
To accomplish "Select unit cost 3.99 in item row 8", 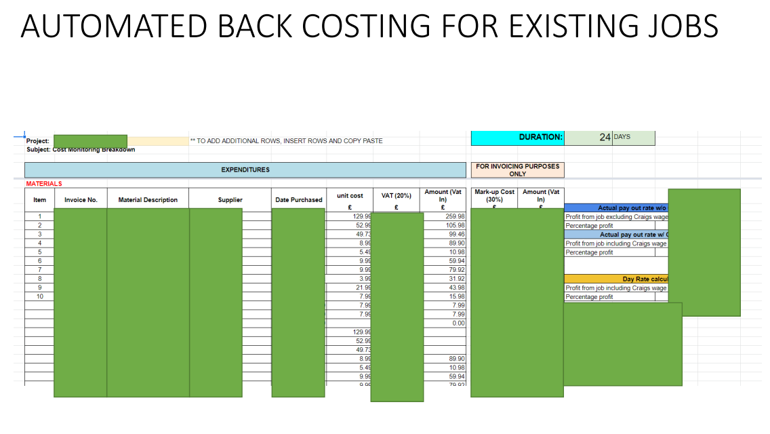I will (350, 279).
